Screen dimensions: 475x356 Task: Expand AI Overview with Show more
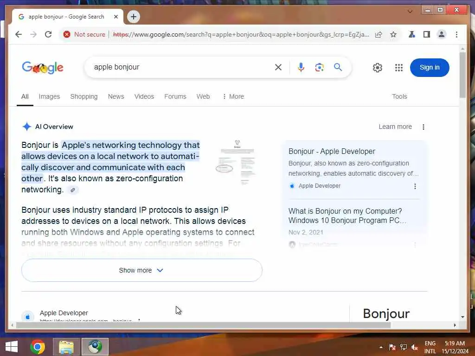(x=142, y=270)
